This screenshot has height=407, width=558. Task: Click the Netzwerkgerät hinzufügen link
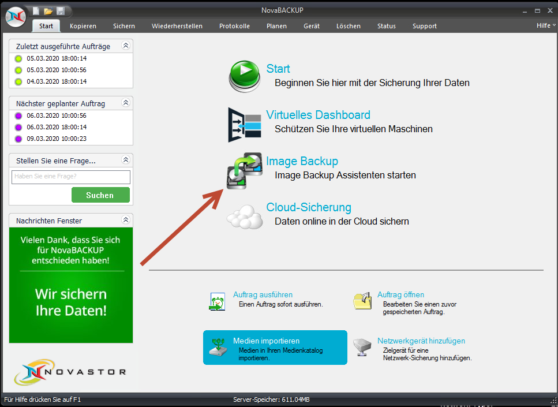pos(421,341)
